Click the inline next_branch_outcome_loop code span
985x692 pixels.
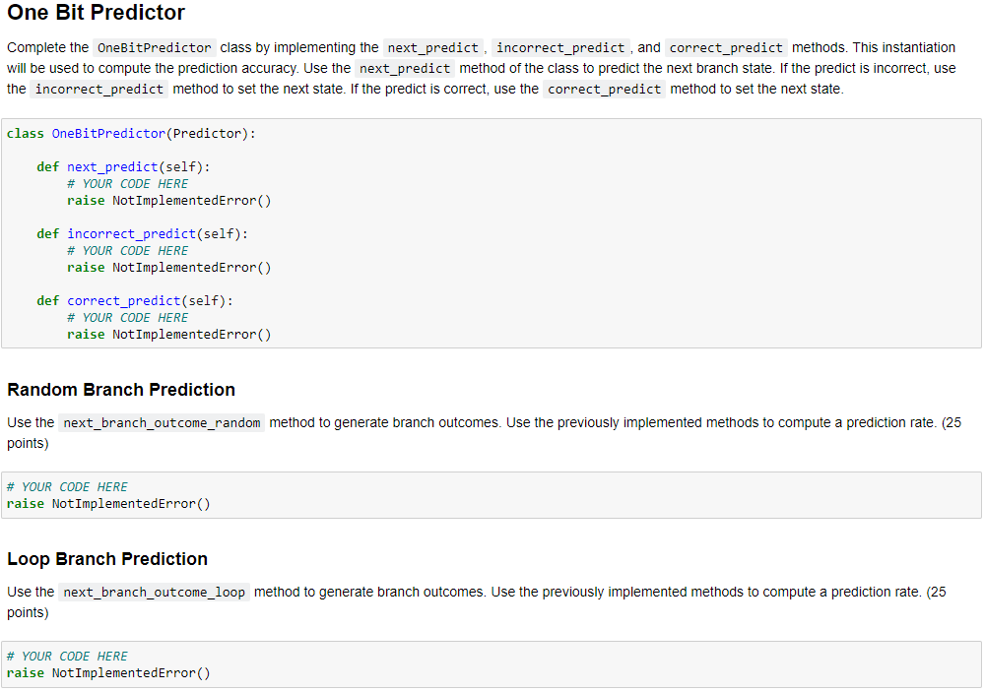coord(155,592)
